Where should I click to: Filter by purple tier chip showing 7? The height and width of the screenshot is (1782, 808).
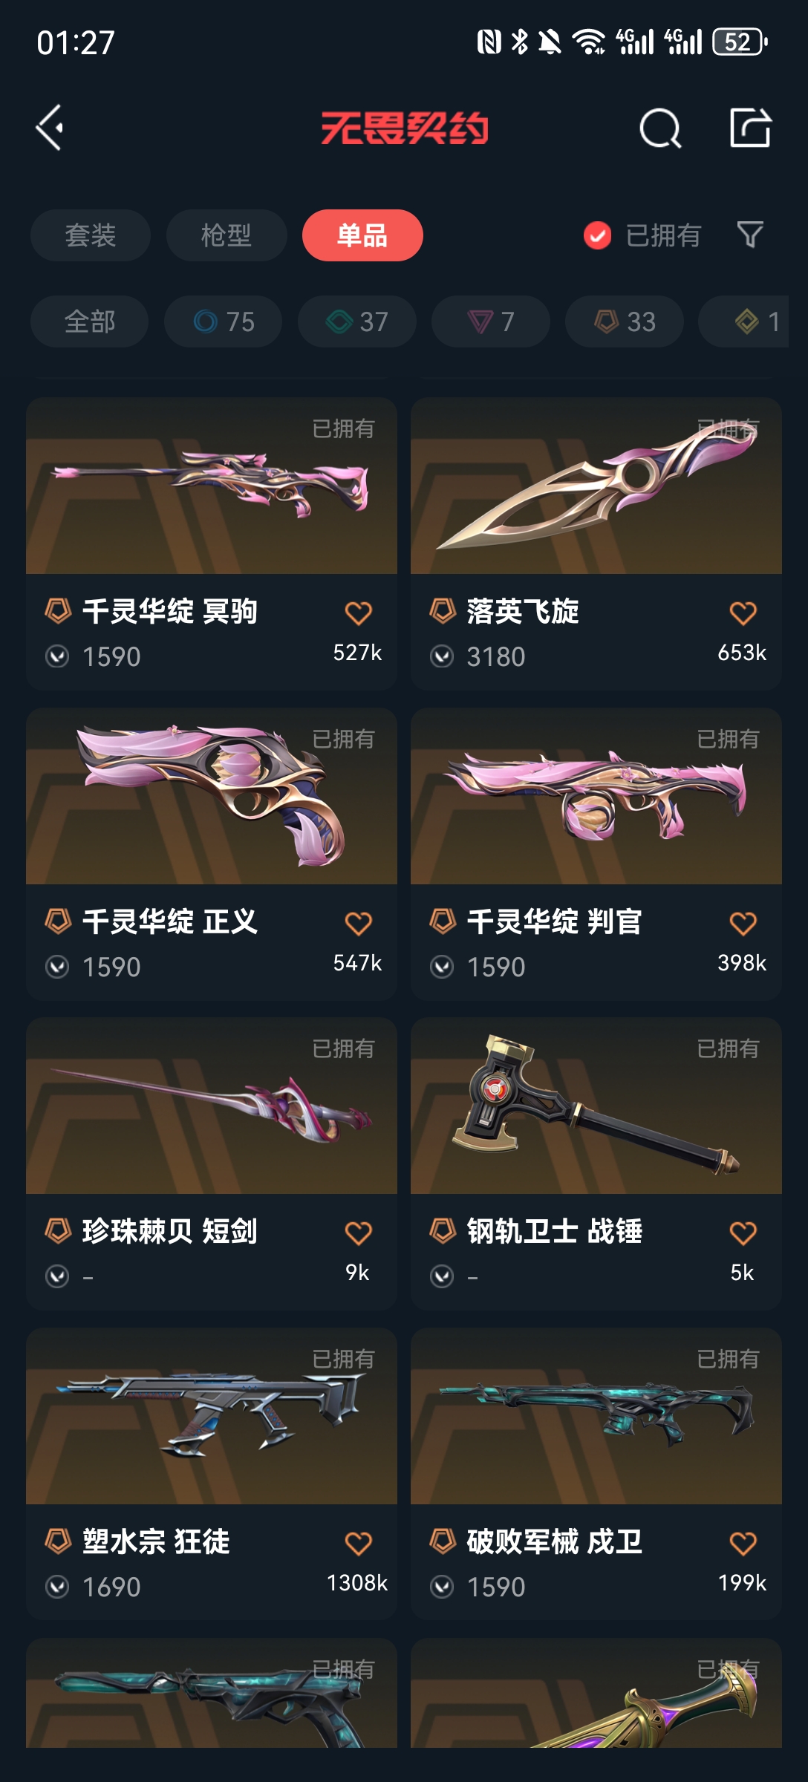click(x=490, y=322)
